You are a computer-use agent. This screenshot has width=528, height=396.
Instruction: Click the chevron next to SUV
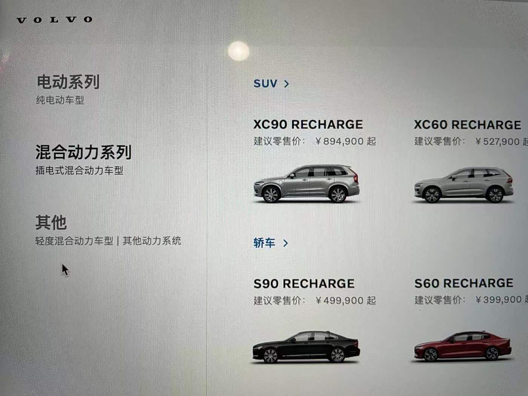click(287, 84)
